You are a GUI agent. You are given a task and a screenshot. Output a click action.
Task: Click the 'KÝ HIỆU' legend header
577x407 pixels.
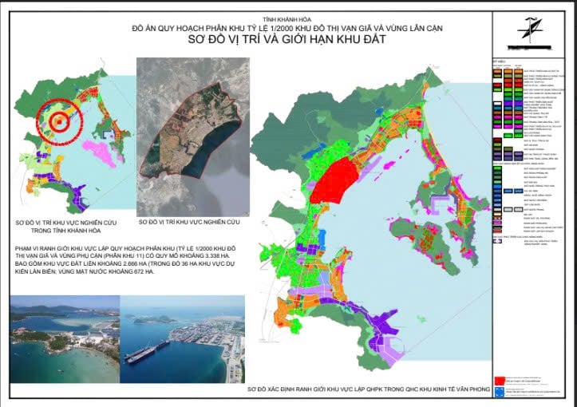click(x=500, y=61)
